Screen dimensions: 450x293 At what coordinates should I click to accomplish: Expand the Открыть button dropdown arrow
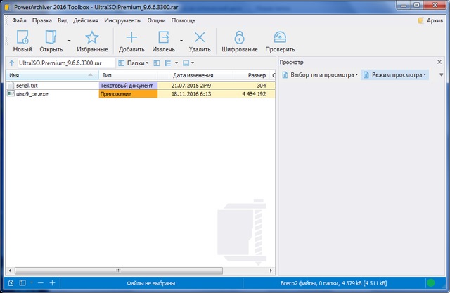point(69,41)
